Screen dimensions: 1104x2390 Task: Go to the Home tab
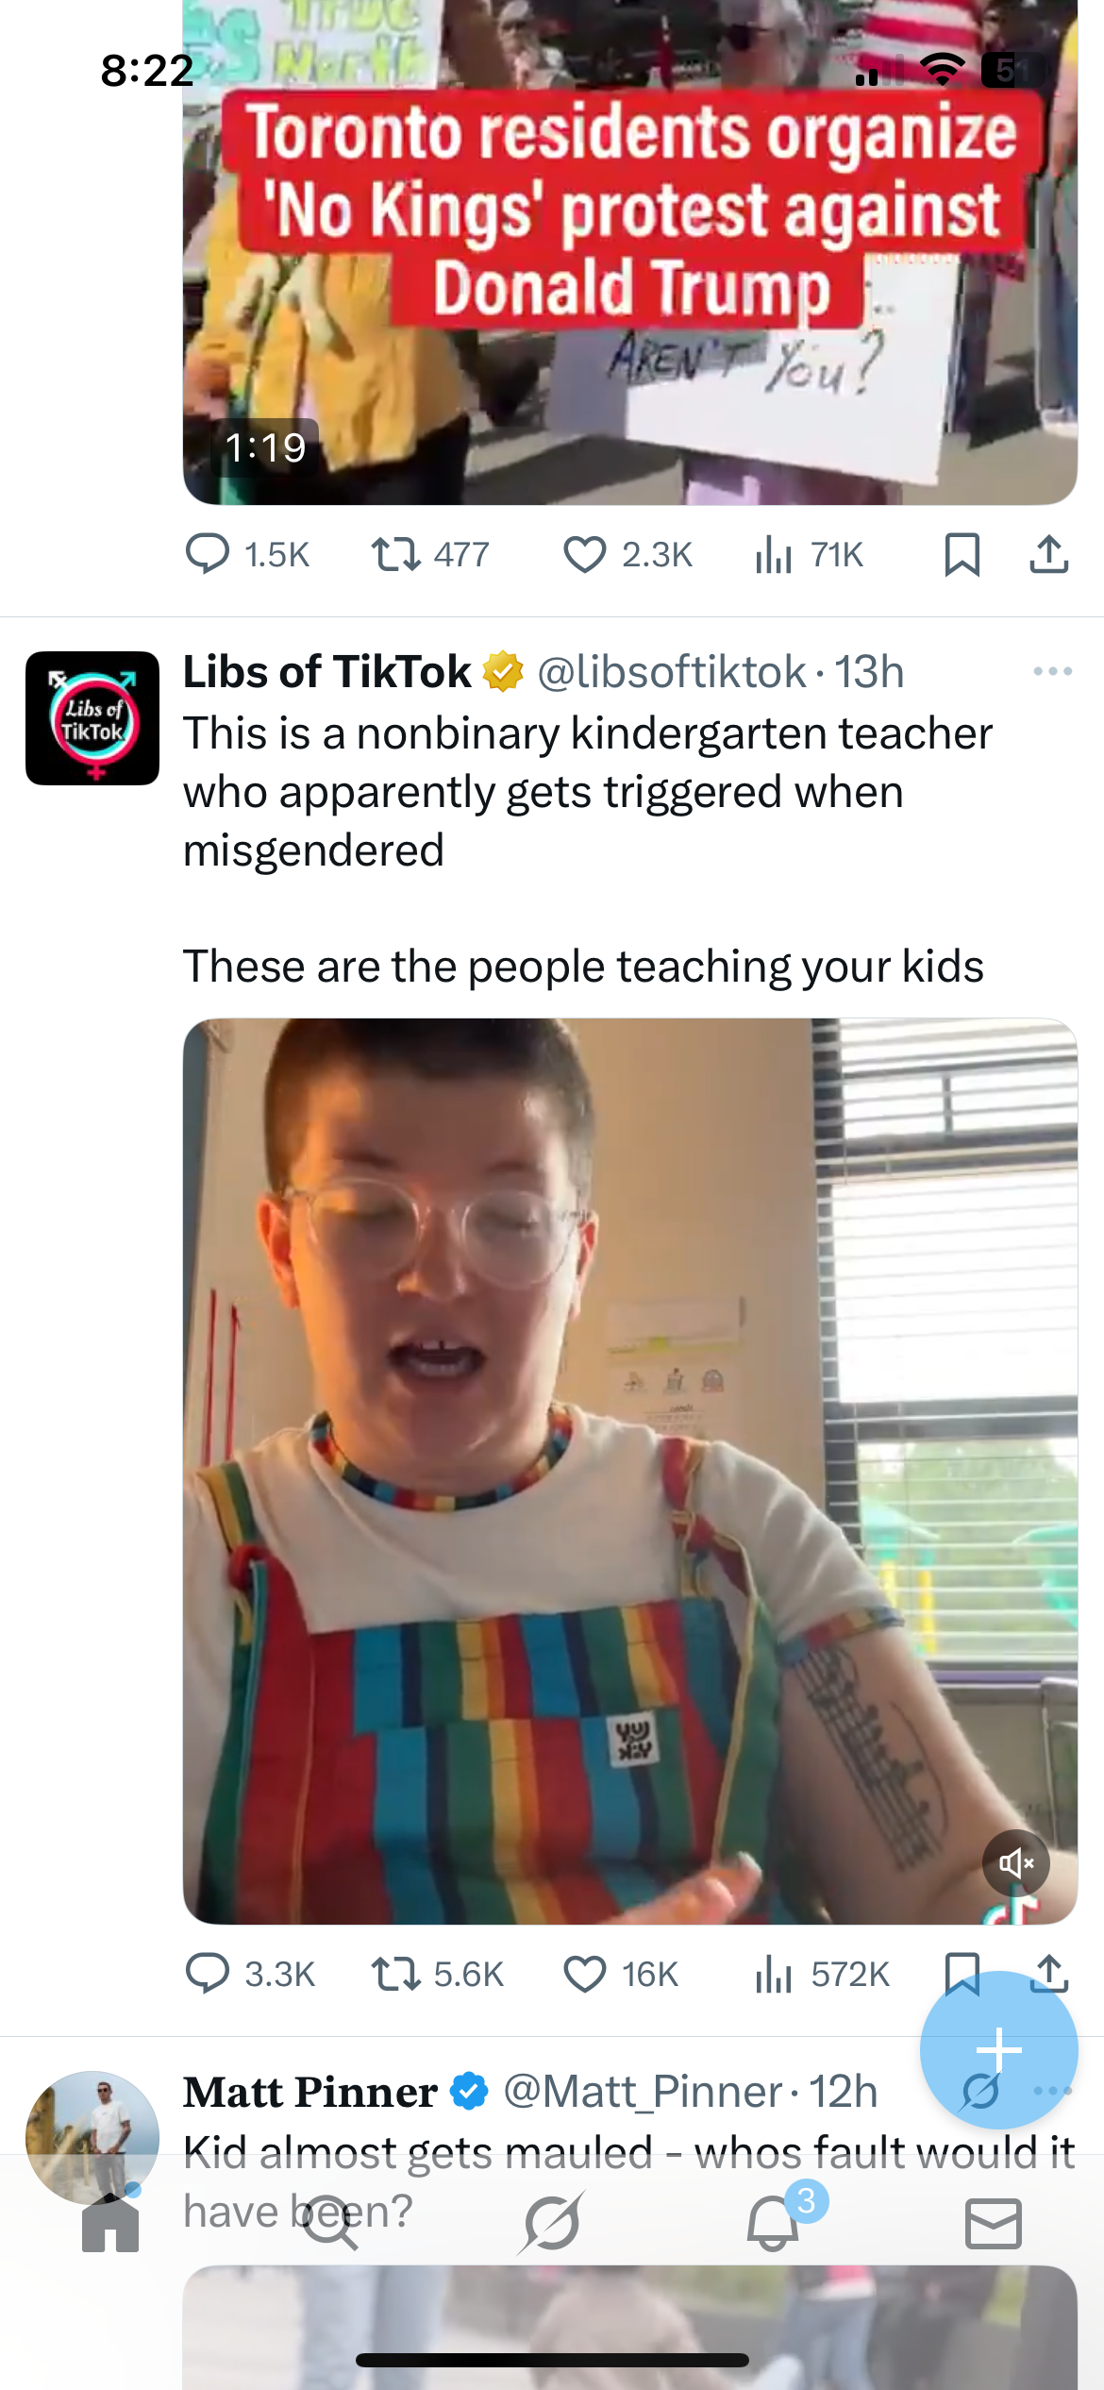pyautogui.click(x=110, y=2221)
